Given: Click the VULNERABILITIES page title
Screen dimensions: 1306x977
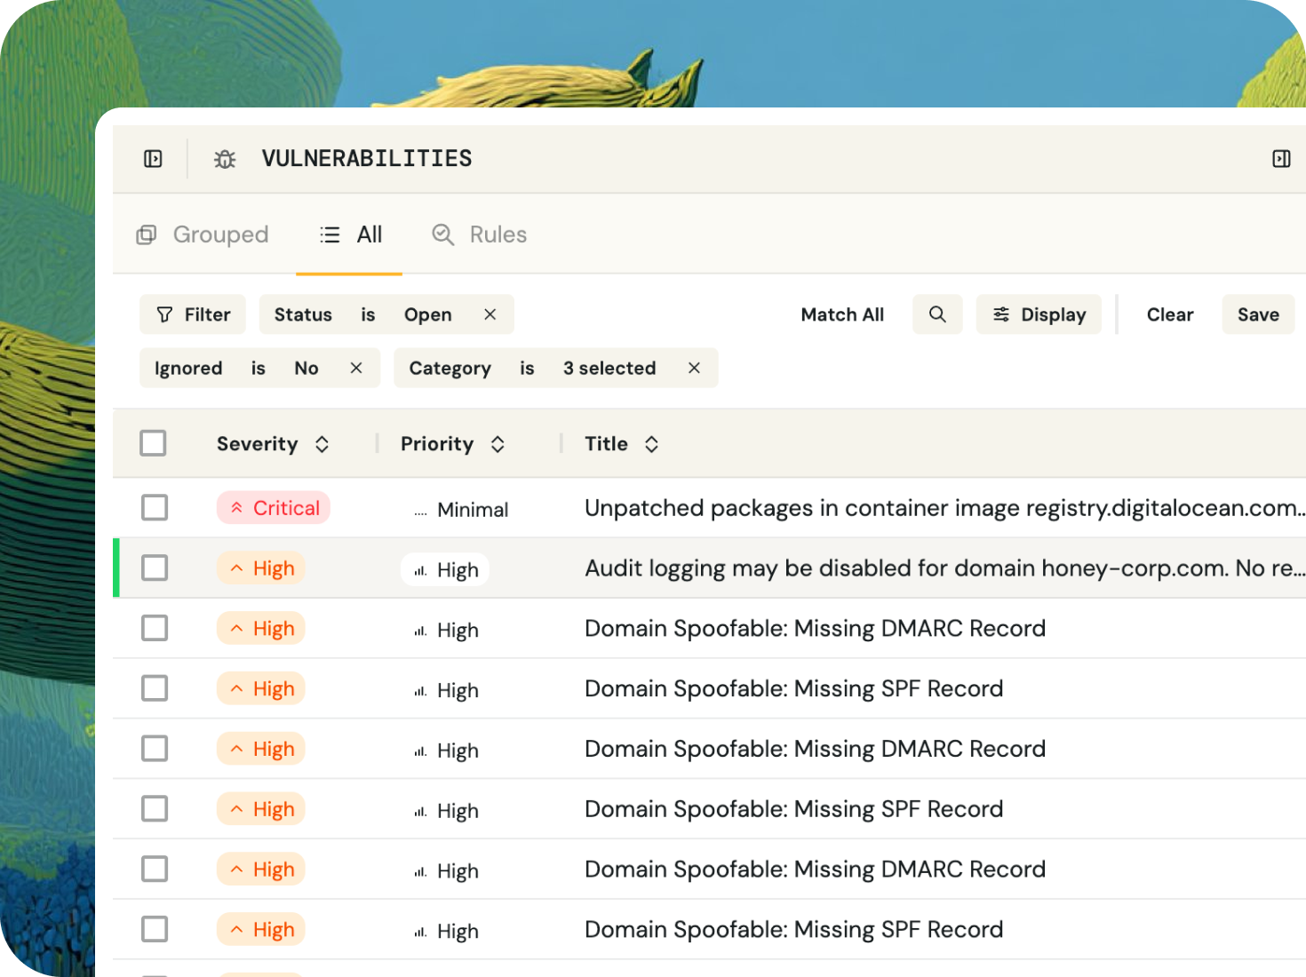Looking at the screenshot, I should click(x=367, y=159).
